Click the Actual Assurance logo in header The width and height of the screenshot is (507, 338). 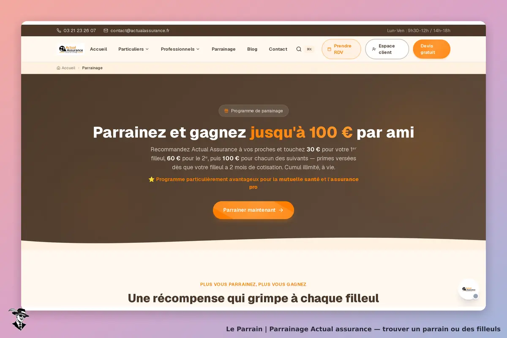click(x=71, y=49)
